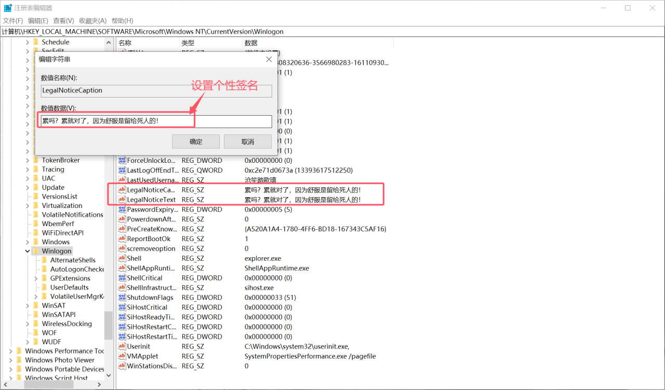Screen dimensions: 665x390
Task: Click the explorer.exe data cell
Action: coord(263,258)
